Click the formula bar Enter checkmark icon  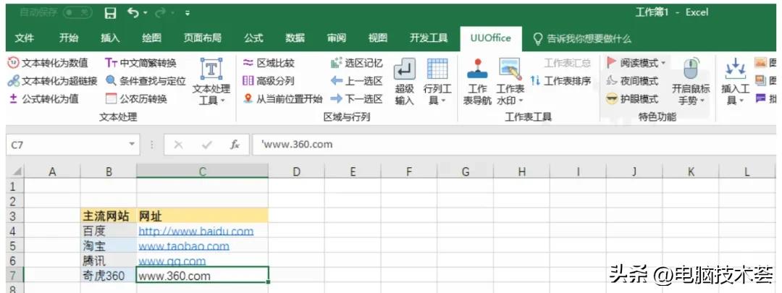(206, 145)
